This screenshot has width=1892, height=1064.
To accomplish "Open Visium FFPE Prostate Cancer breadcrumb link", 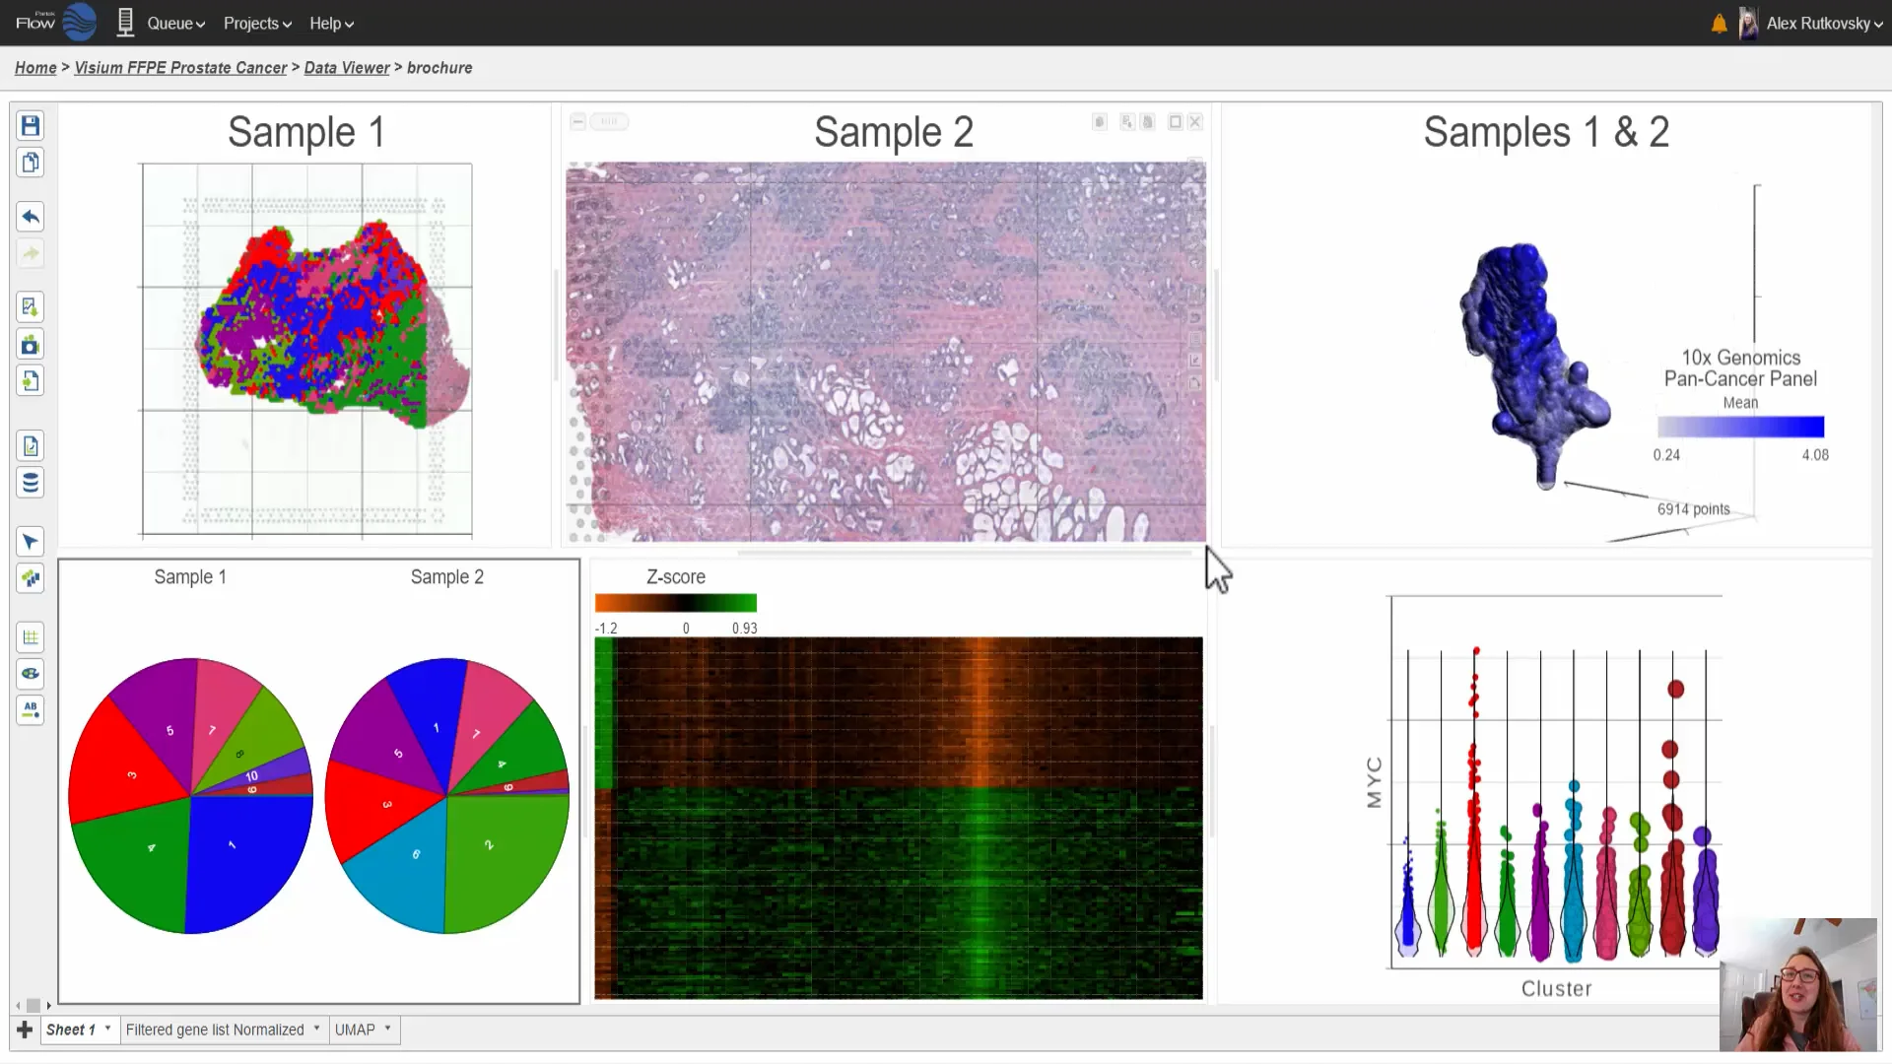I will (180, 68).
